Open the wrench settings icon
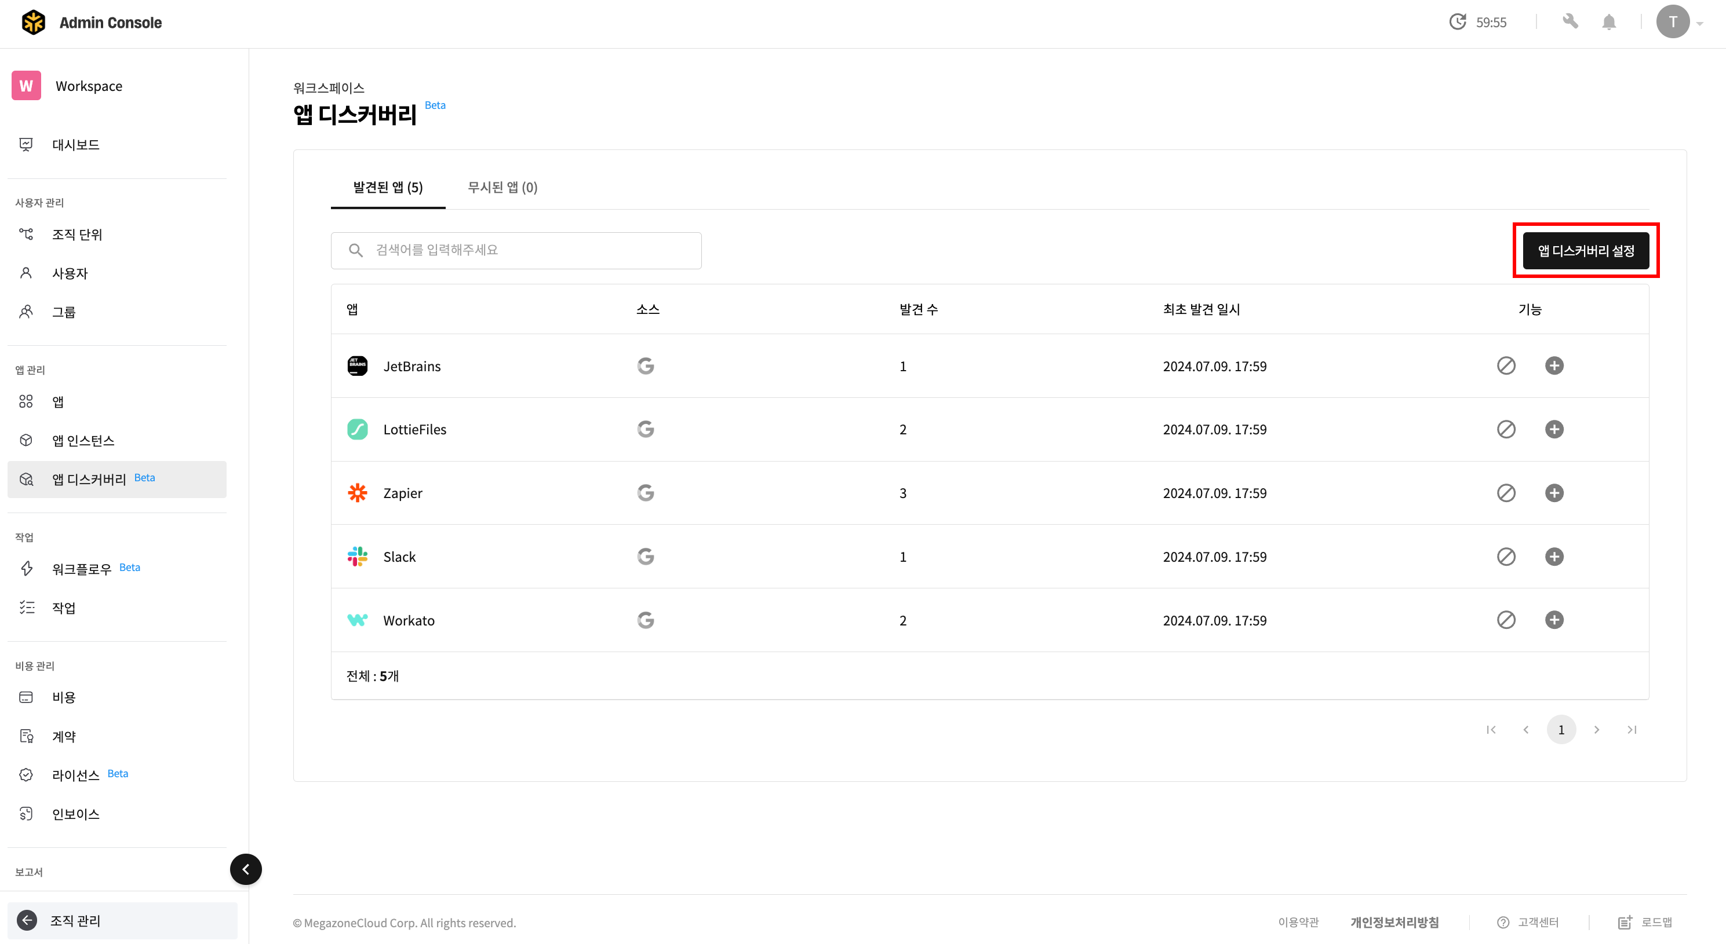 [x=1570, y=22]
